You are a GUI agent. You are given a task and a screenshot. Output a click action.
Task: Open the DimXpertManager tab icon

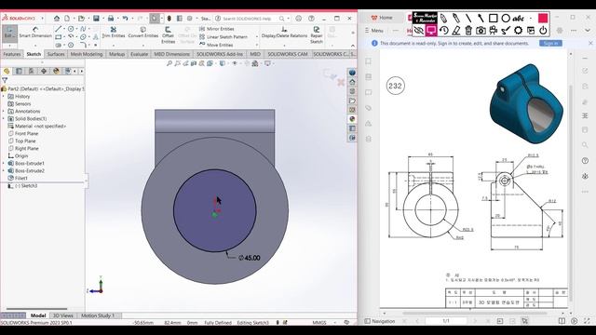[44, 71]
